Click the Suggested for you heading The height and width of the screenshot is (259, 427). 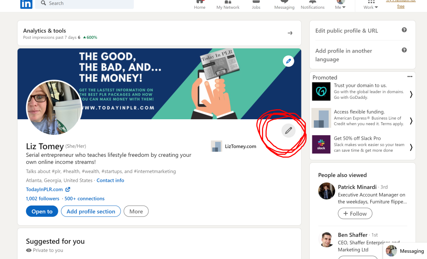(55, 241)
